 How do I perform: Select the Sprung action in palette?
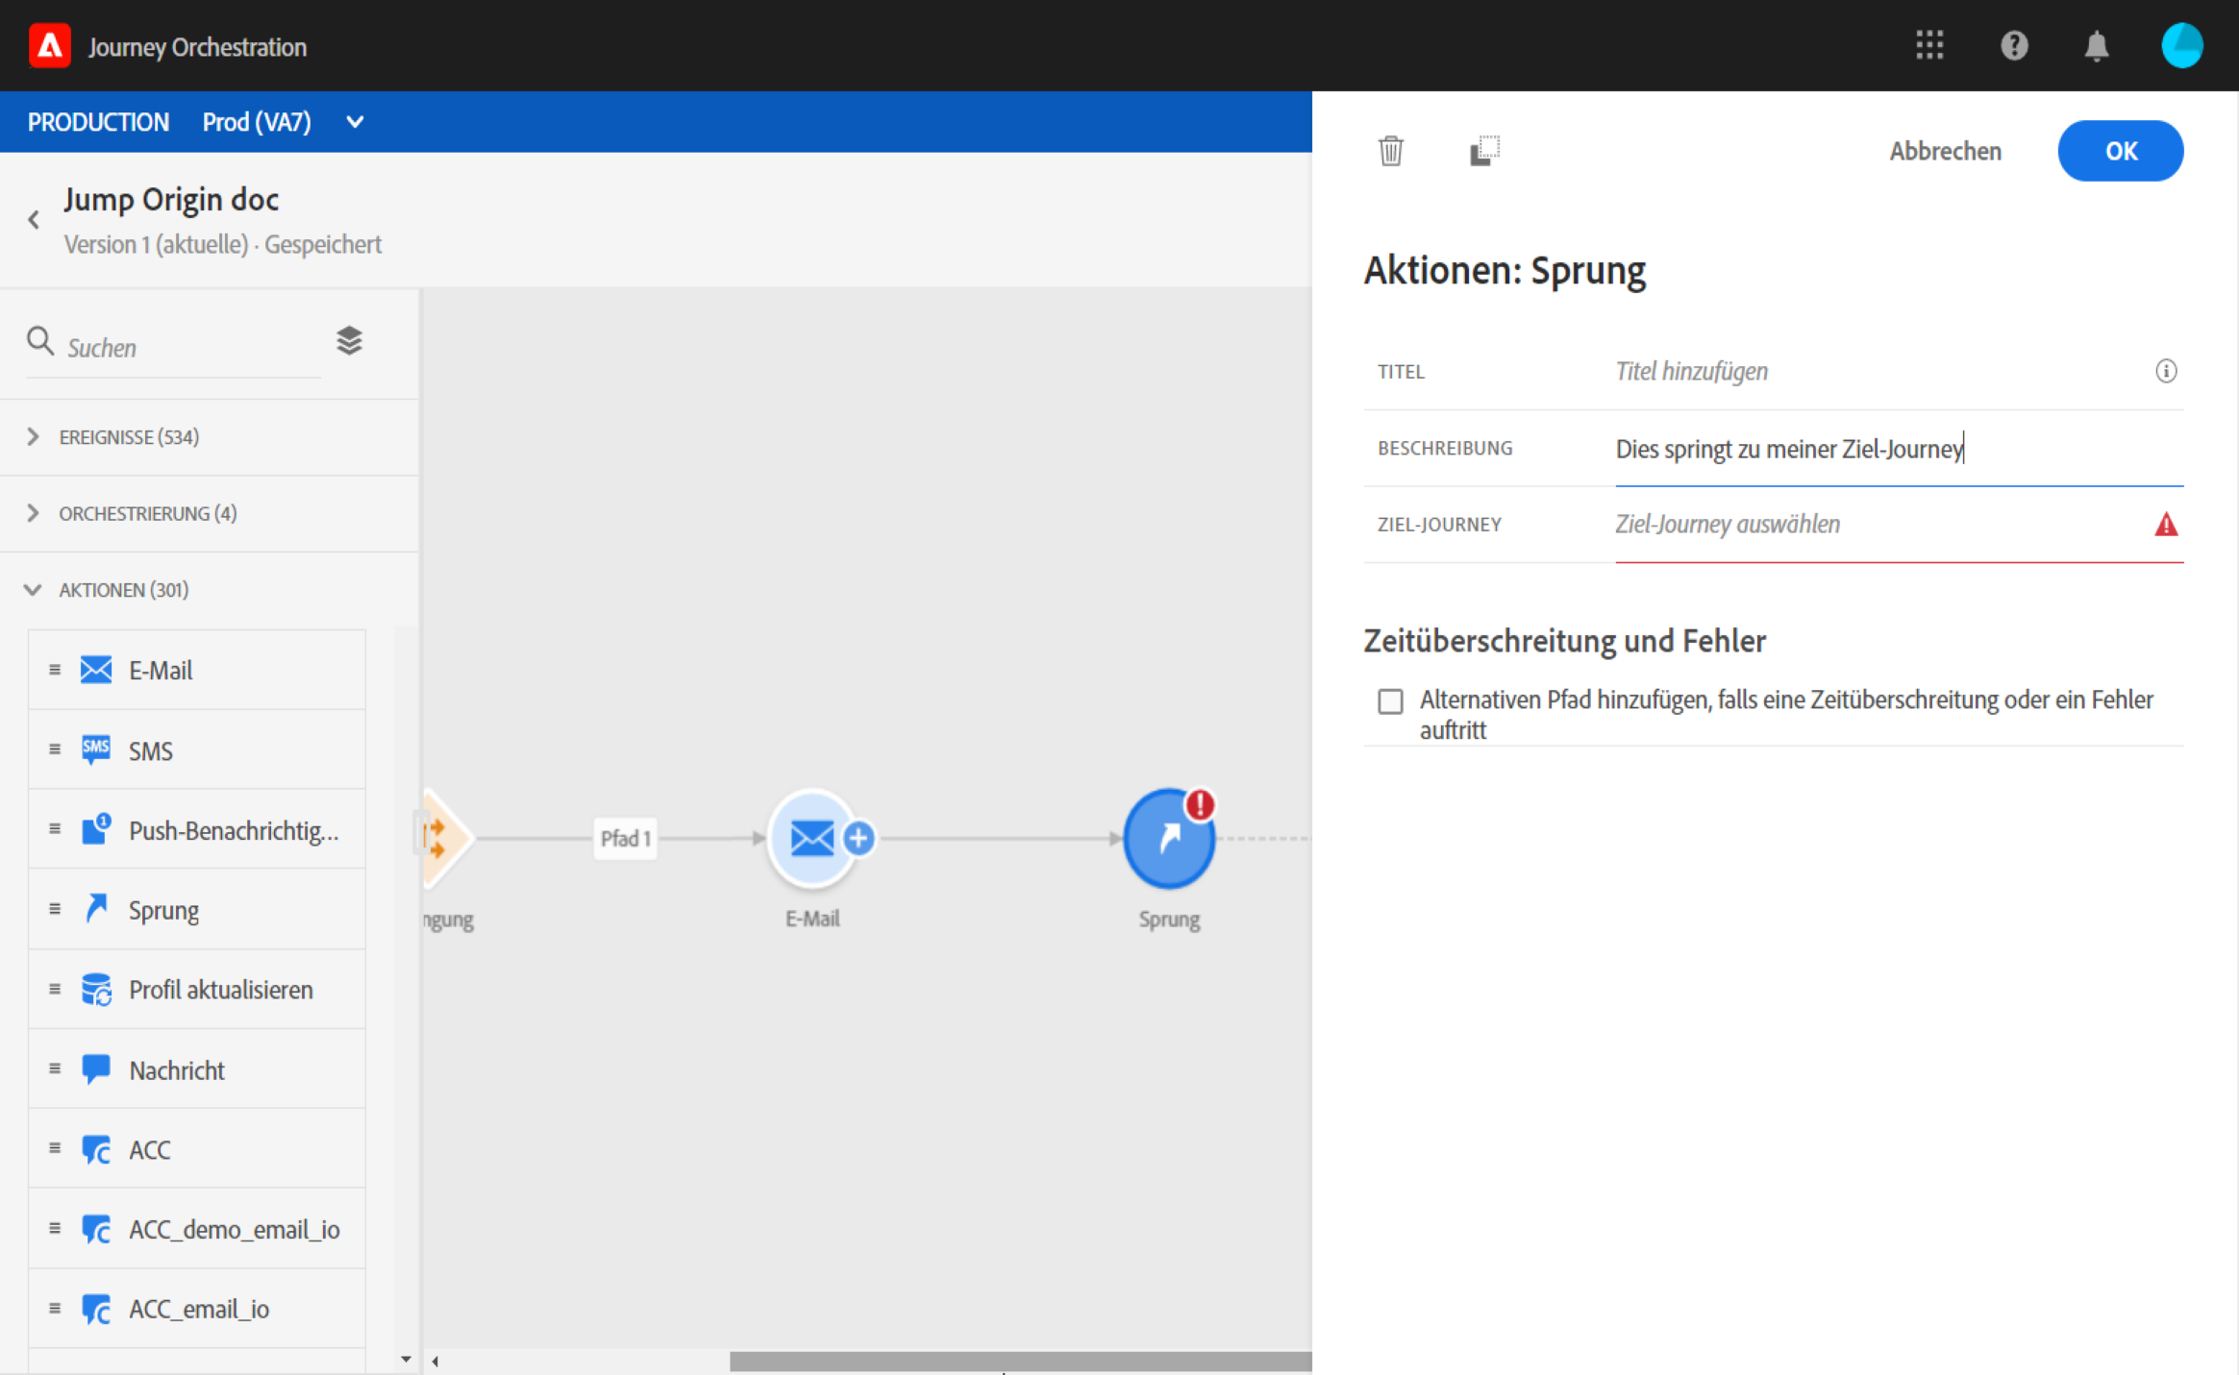click(x=163, y=910)
